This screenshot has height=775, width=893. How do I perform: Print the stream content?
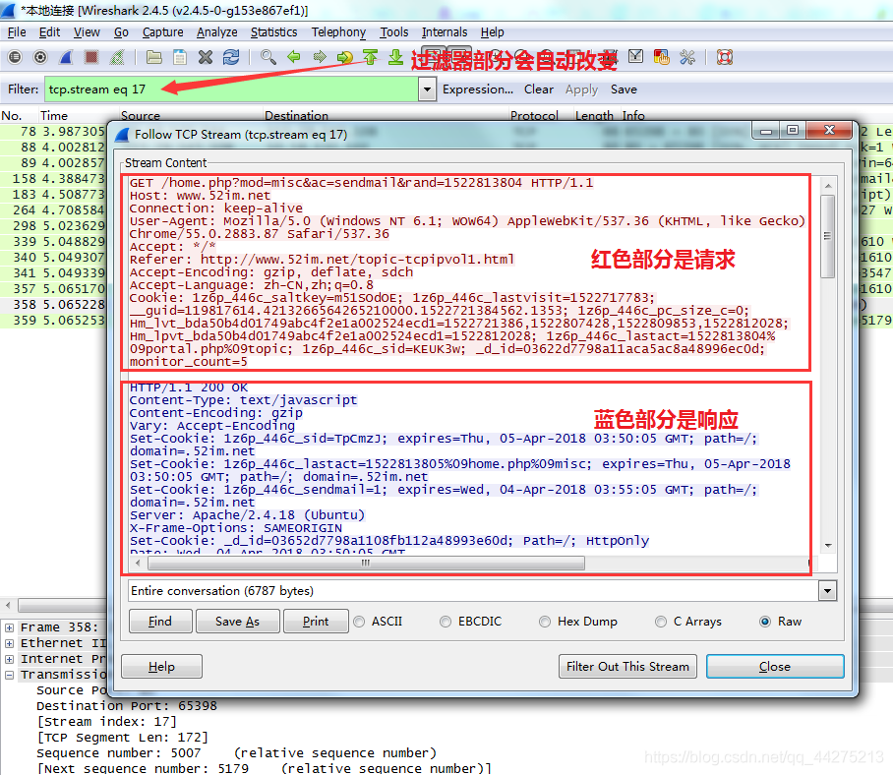click(316, 622)
